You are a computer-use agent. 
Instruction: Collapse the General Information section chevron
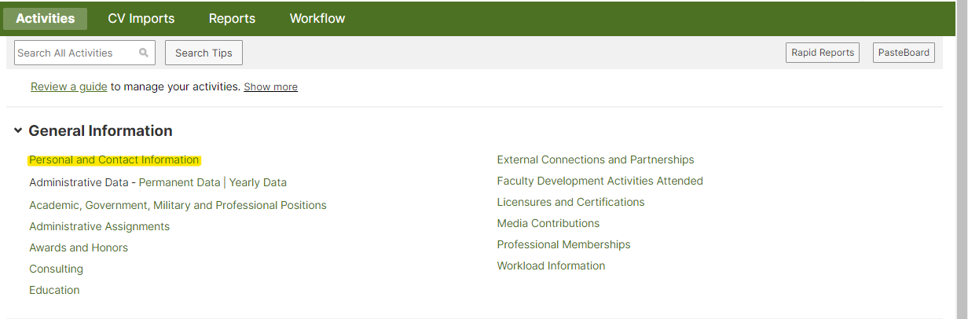18,131
